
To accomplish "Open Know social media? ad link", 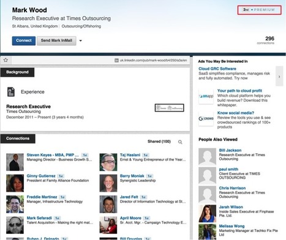I will pos(236,113).
